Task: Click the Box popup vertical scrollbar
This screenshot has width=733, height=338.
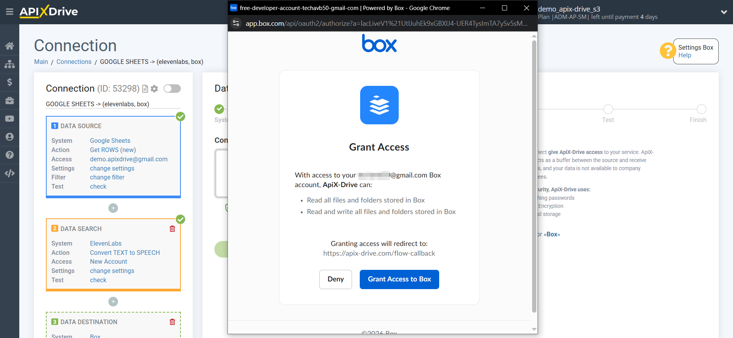Action: (x=534, y=176)
